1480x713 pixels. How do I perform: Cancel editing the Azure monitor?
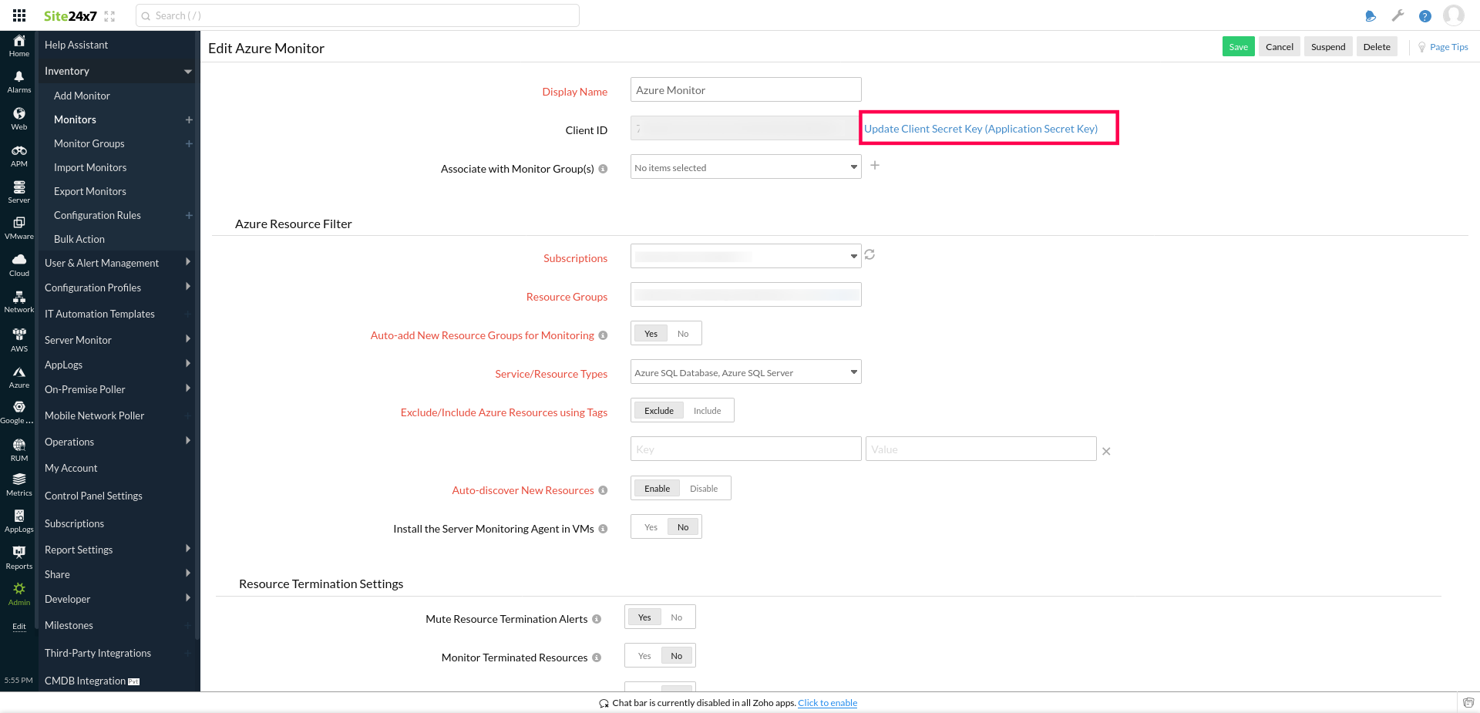(x=1280, y=47)
